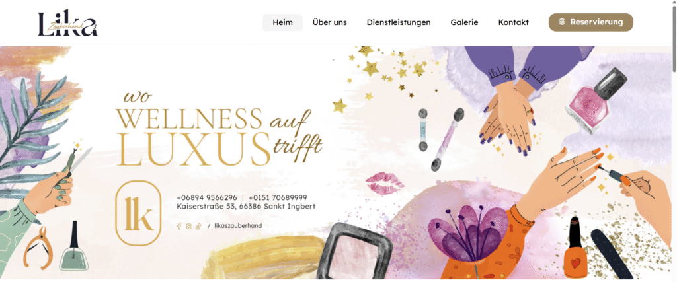The image size is (677, 282).
Task: Open the Über uns page
Action: pos(329,22)
